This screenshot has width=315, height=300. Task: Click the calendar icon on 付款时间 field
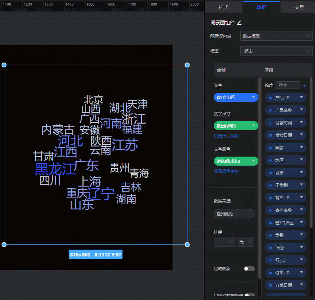tap(270, 123)
